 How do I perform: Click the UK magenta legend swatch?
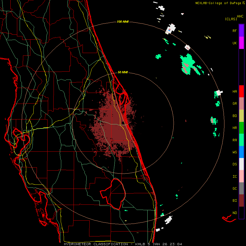tap(241, 43)
